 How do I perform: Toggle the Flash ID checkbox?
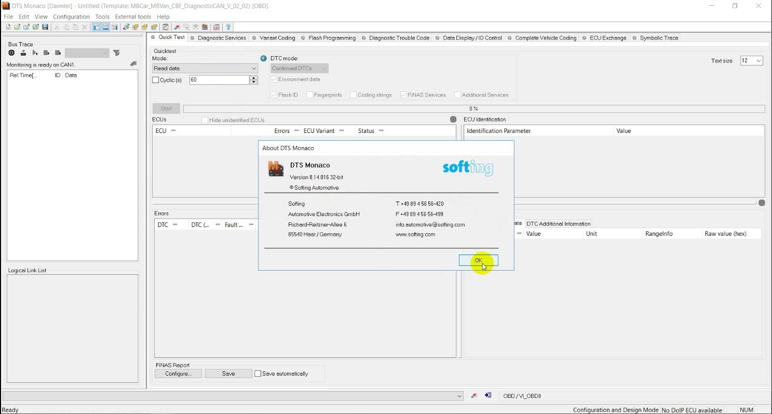point(274,95)
